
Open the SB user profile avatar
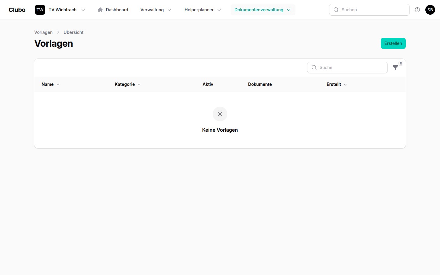pos(430,10)
